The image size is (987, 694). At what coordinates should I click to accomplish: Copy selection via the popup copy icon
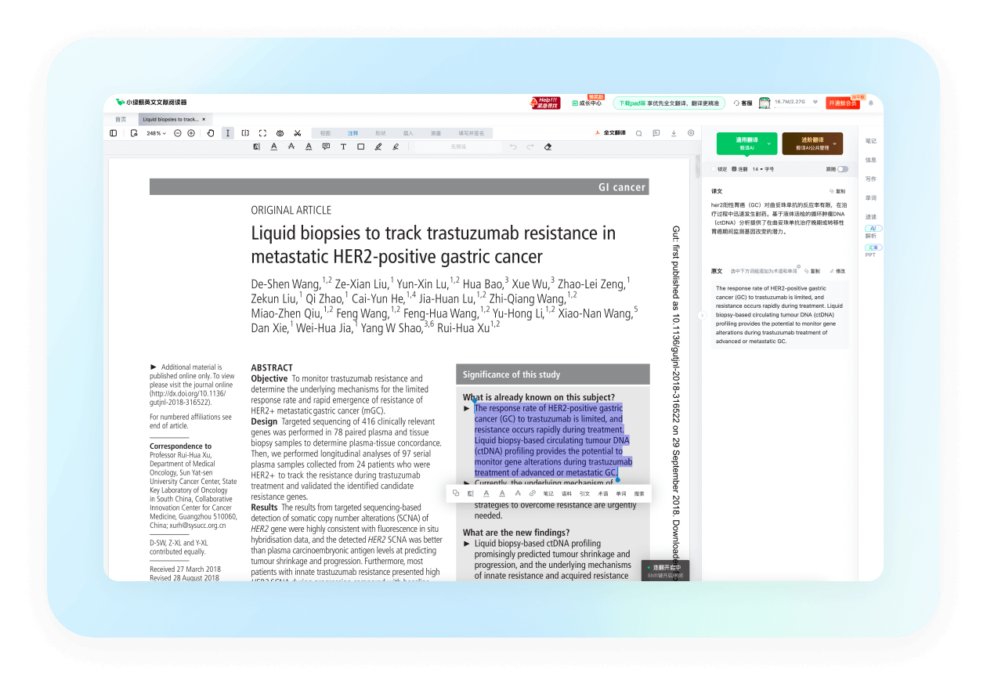click(456, 493)
